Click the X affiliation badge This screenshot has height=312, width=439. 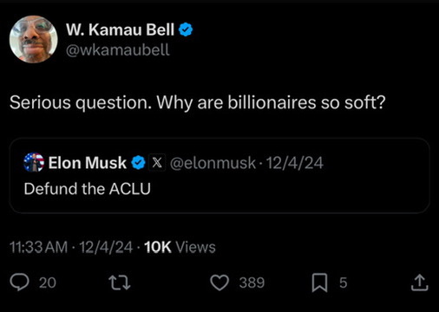point(157,163)
